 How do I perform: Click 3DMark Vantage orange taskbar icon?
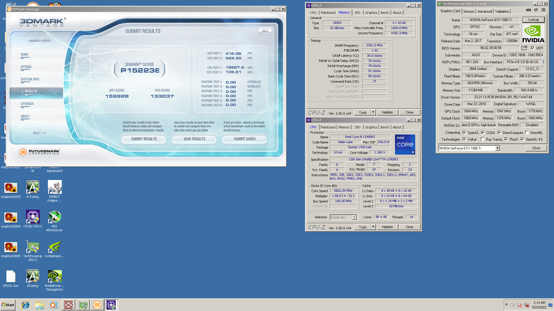coord(97,305)
